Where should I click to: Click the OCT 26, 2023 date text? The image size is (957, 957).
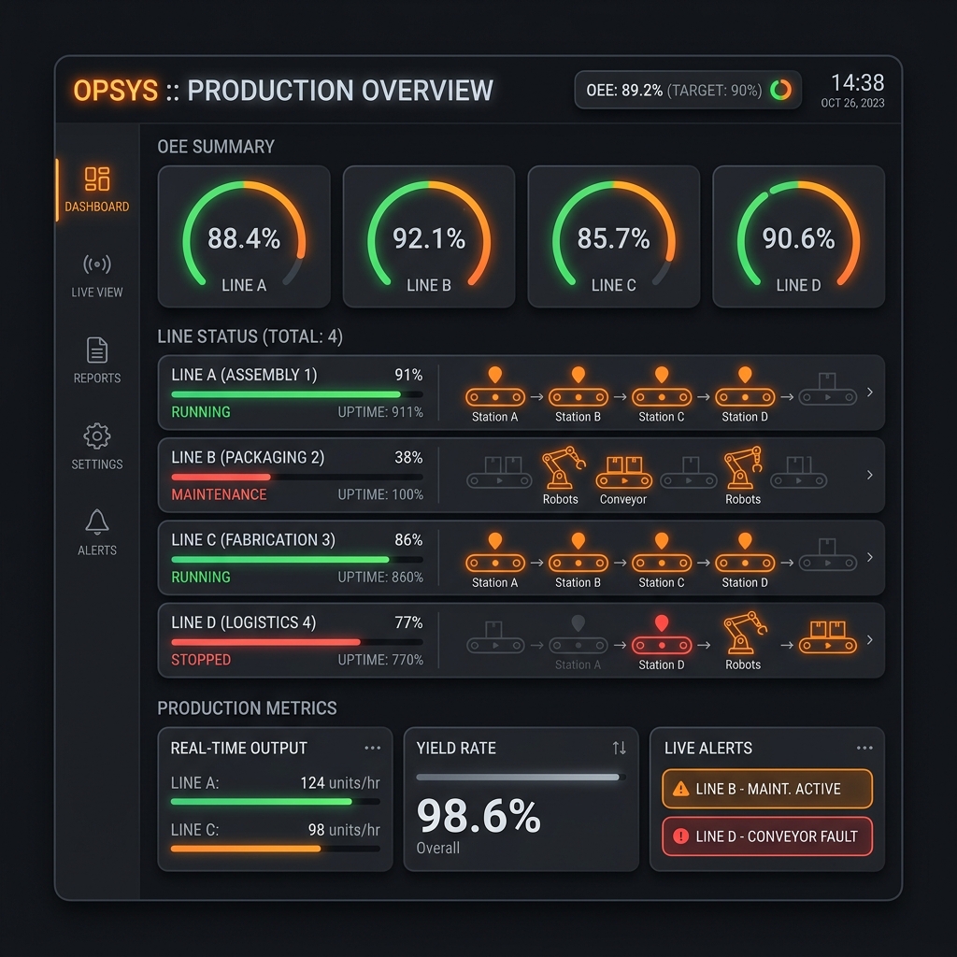tap(852, 103)
